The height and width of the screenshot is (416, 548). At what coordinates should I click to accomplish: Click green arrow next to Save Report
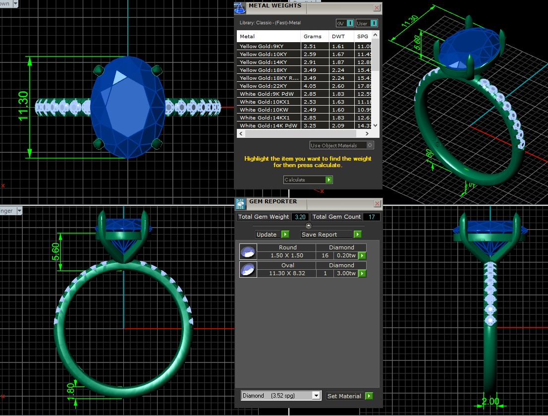click(357, 235)
